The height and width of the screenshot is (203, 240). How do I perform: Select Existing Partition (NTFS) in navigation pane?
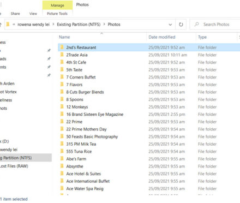pyautogui.click(x=26, y=158)
